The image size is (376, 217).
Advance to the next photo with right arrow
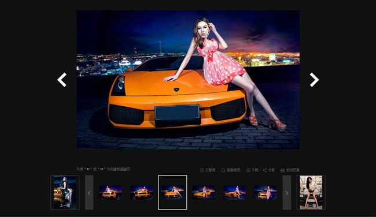(314, 80)
